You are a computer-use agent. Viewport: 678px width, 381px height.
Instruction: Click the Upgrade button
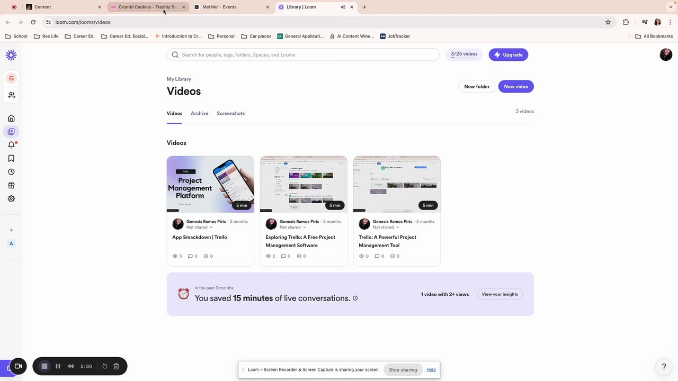pos(508,55)
